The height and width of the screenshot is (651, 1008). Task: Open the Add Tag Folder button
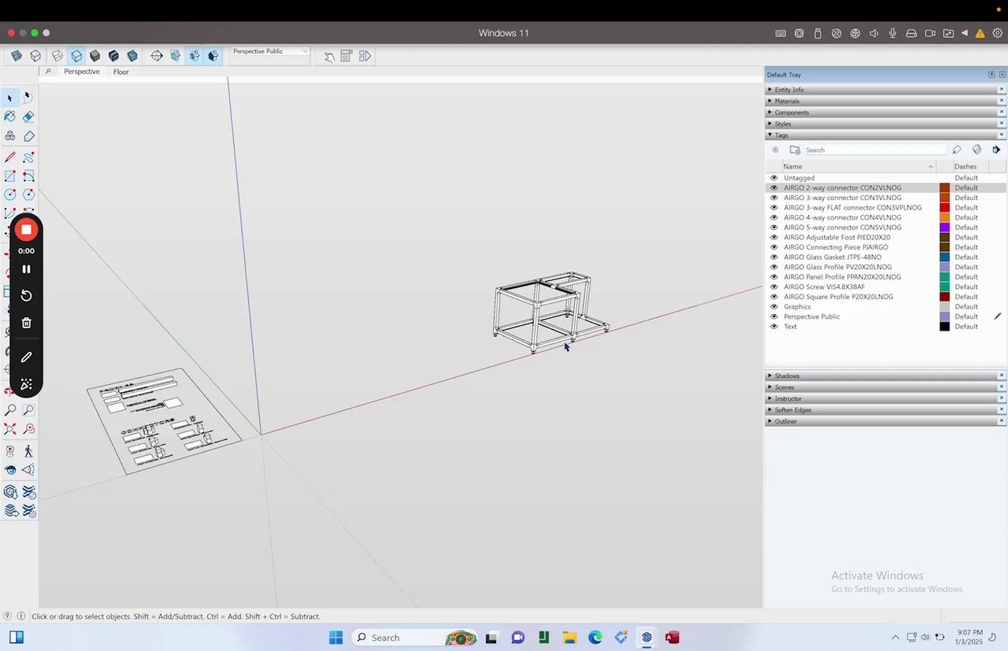[x=795, y=150]
